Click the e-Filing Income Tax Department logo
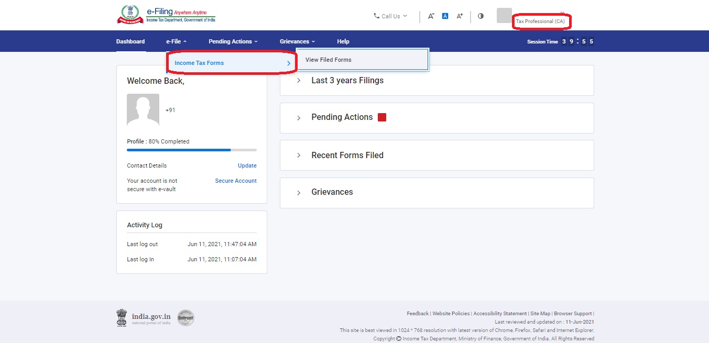Screen dimensions: 709x343 point(166,15)
